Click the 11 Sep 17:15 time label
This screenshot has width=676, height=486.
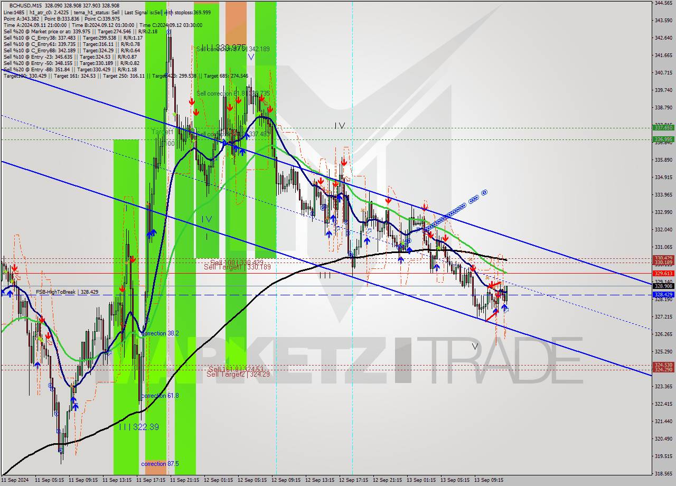tap(151, 480)
